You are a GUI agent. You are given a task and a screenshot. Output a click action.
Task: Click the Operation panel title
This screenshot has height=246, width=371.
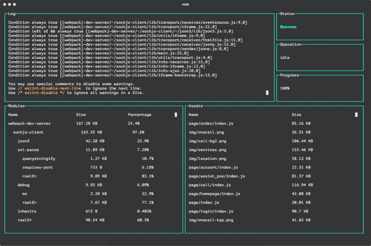(291, 45)
